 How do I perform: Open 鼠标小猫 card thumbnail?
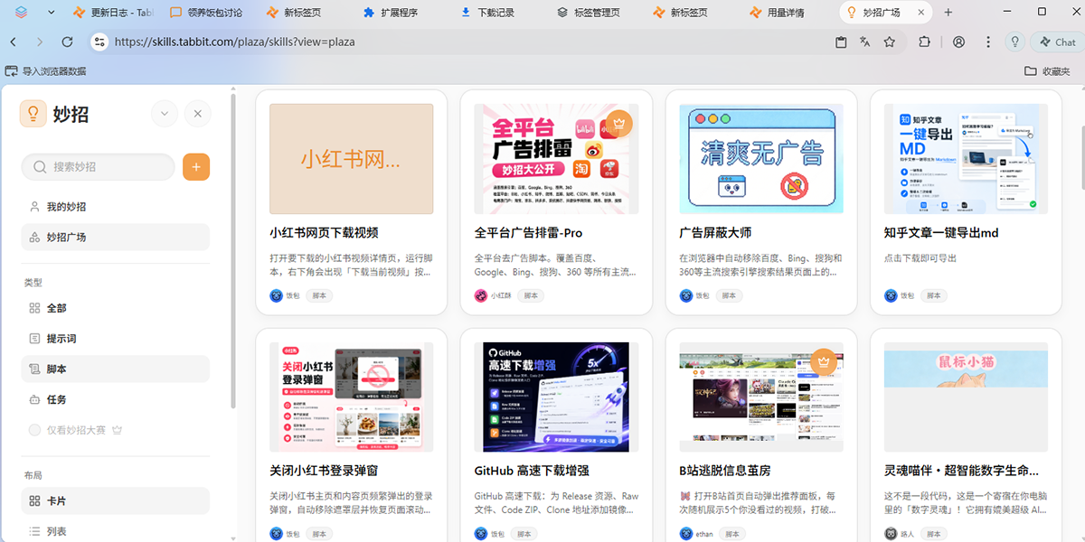pos(966,397)
